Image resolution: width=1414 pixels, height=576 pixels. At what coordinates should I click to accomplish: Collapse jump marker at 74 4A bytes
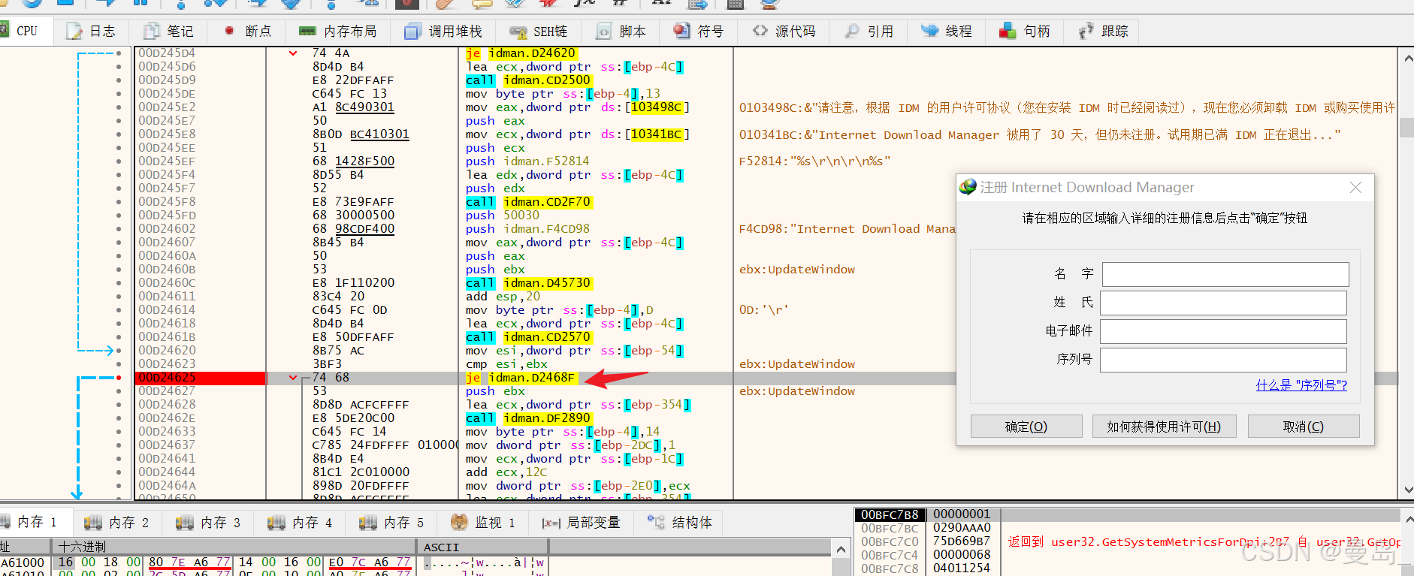[293, 53]
